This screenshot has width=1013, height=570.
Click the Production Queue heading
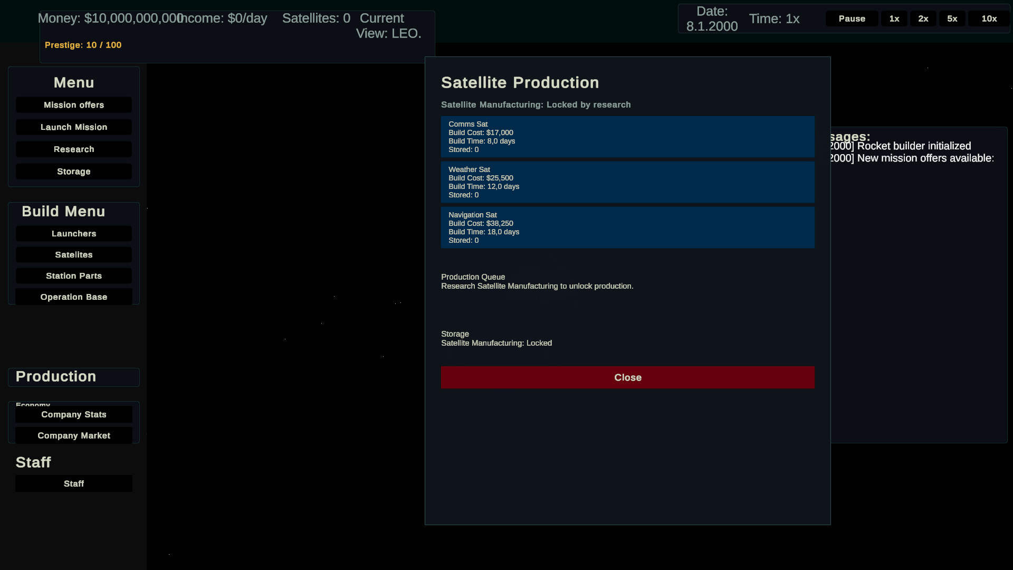click(473, 277)
